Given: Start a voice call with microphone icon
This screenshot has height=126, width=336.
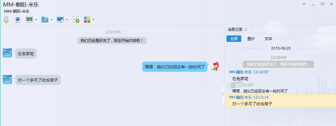Looking at the screenshot, I should (x=6, y=19).
